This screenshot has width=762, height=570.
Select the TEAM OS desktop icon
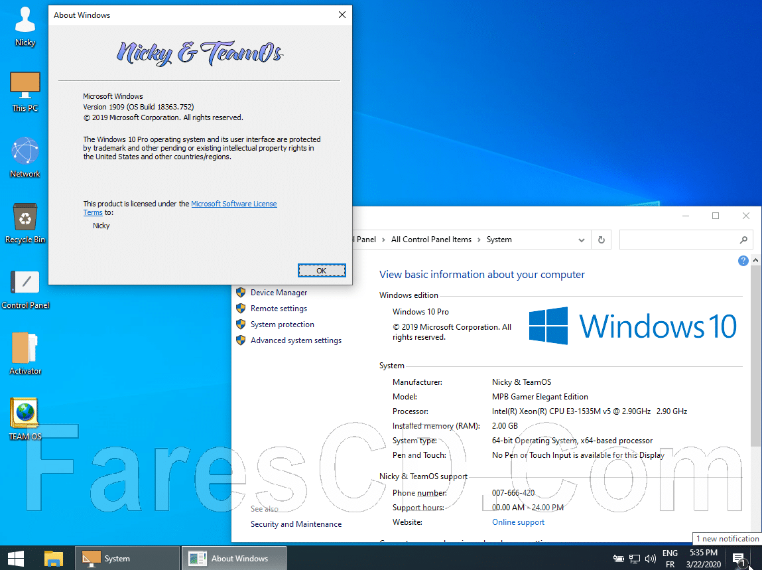[25, 419]
